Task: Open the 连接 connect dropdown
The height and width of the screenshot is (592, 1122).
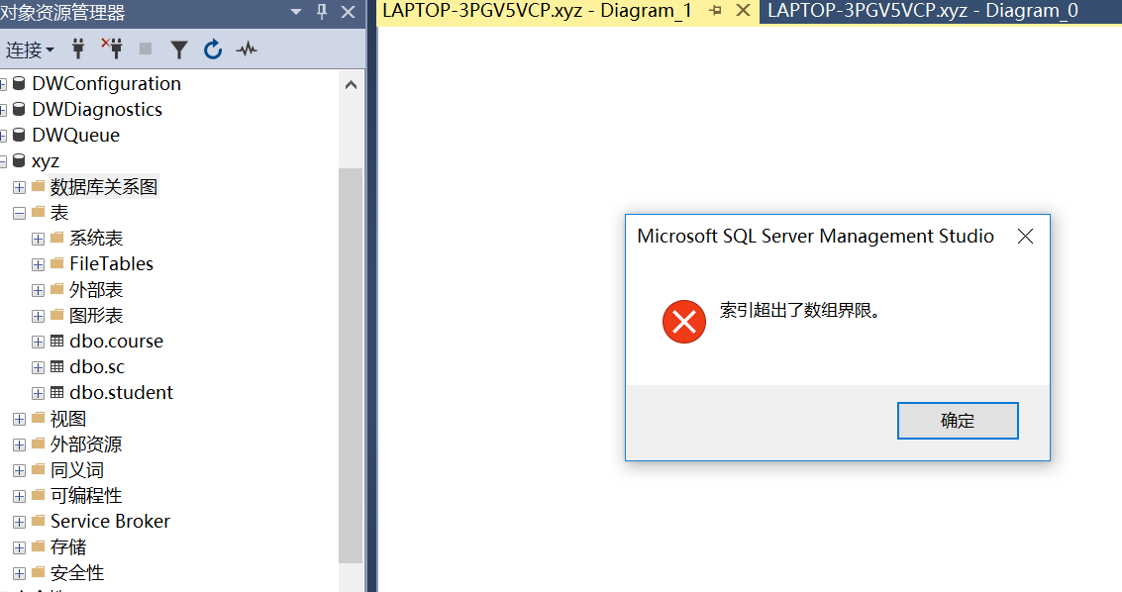Action: 30,49
